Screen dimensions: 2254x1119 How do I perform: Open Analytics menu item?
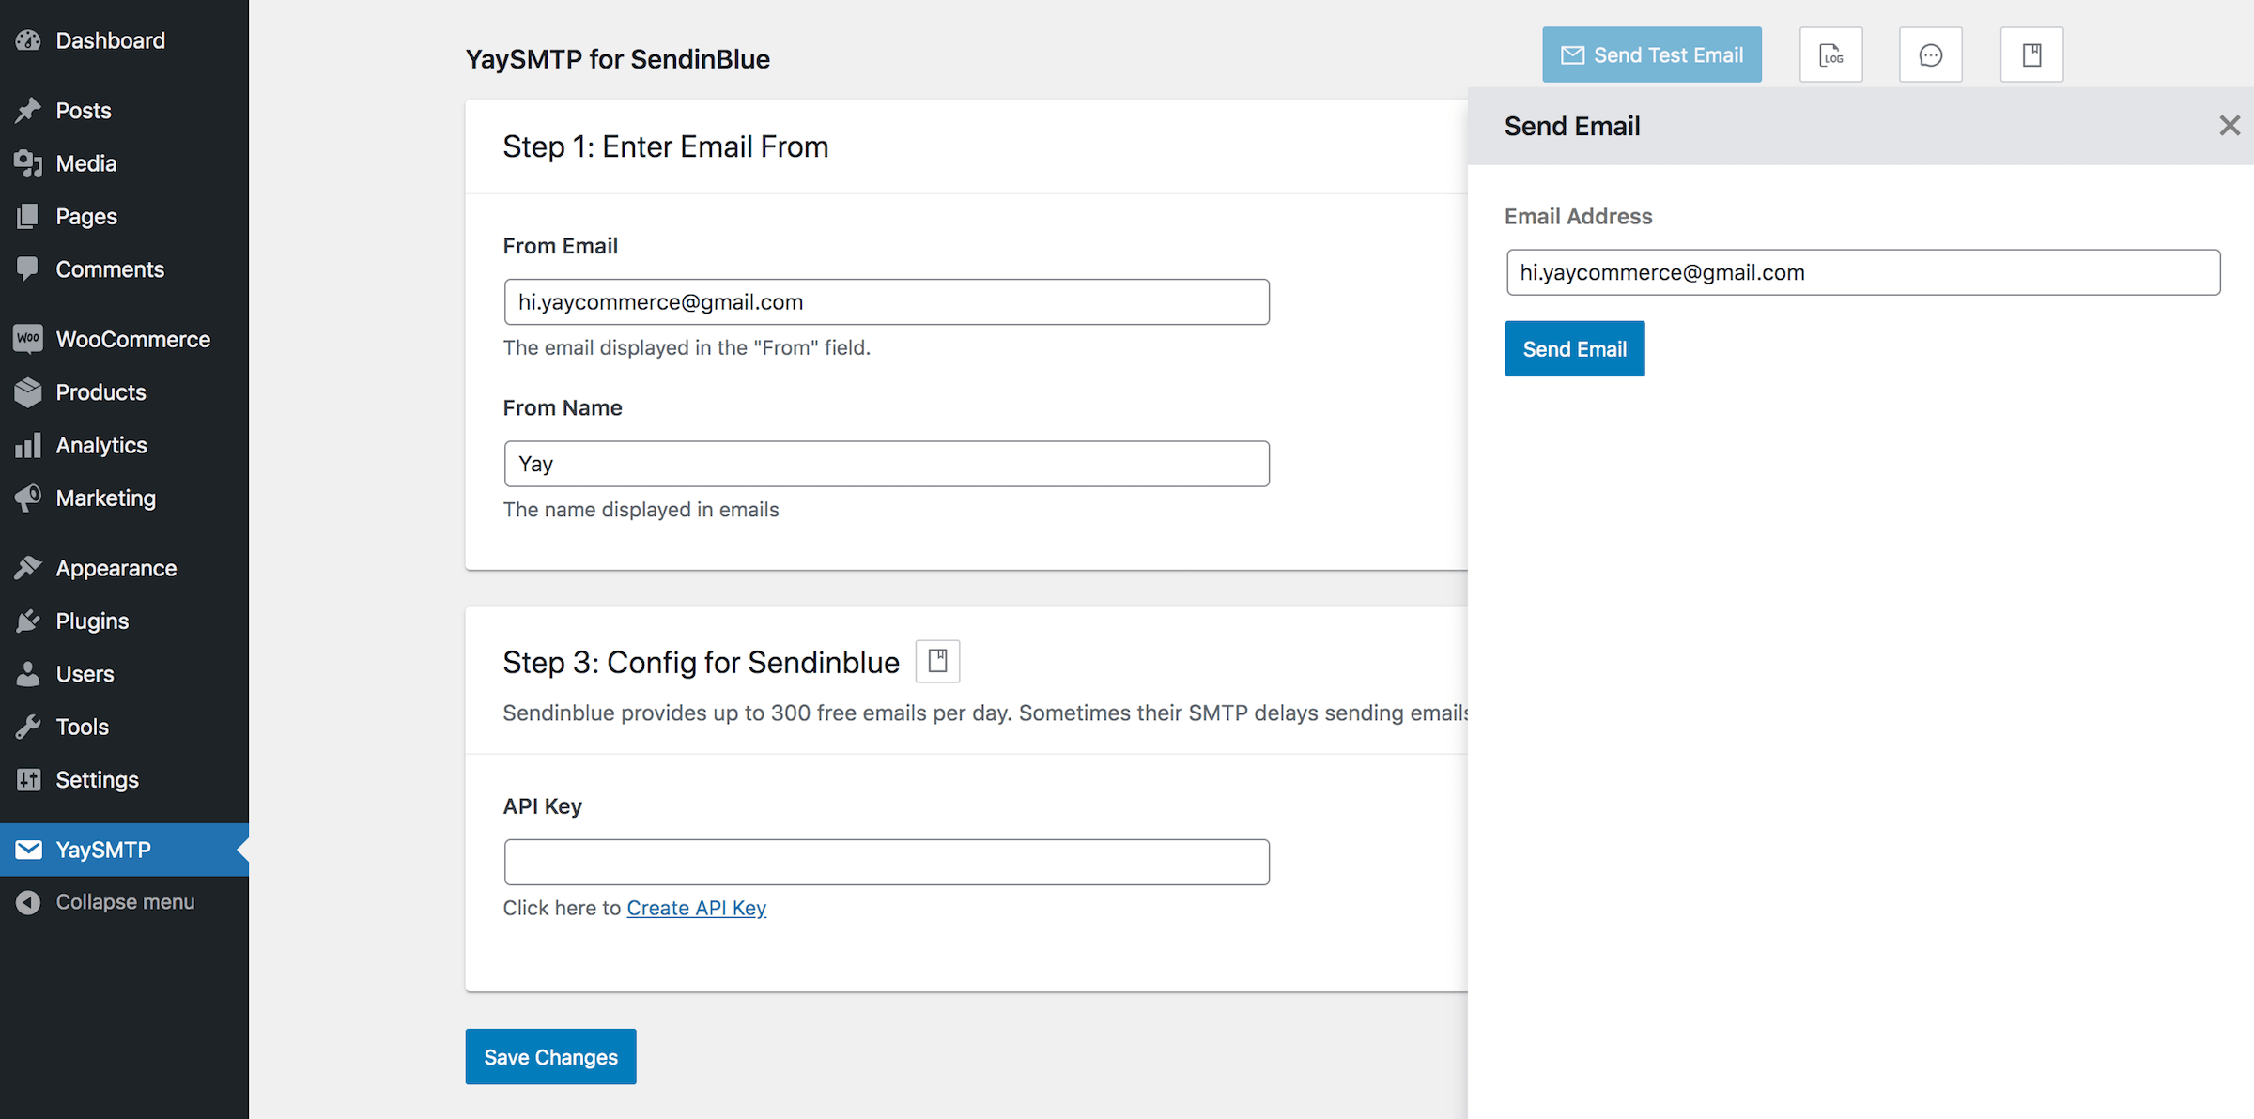click(124, 445)
